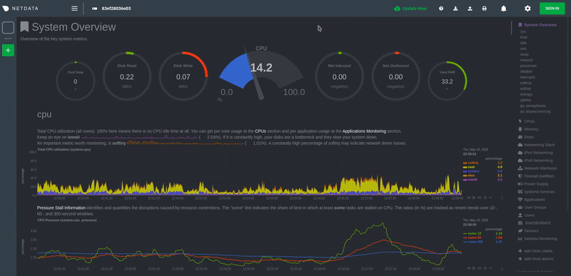
Task: Open Sensors section icon
Action: click(520, 231)
